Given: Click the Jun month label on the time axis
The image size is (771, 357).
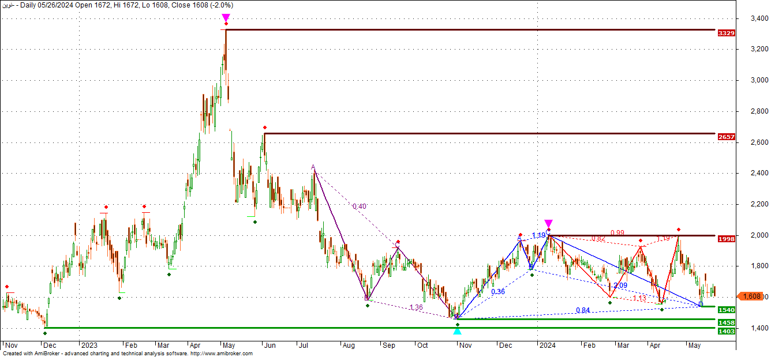Looking at the screenshot, I should tap(271, 345).
